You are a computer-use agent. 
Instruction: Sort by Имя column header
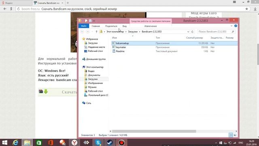tap(115, 38)
